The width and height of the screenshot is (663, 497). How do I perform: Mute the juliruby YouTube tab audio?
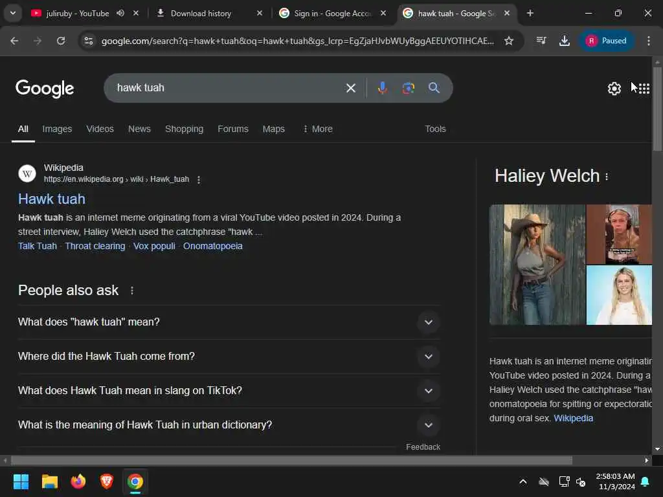click(x=120, y=13)
